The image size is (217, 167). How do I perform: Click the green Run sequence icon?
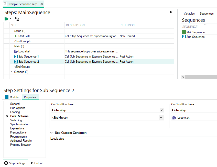[6, 19]
